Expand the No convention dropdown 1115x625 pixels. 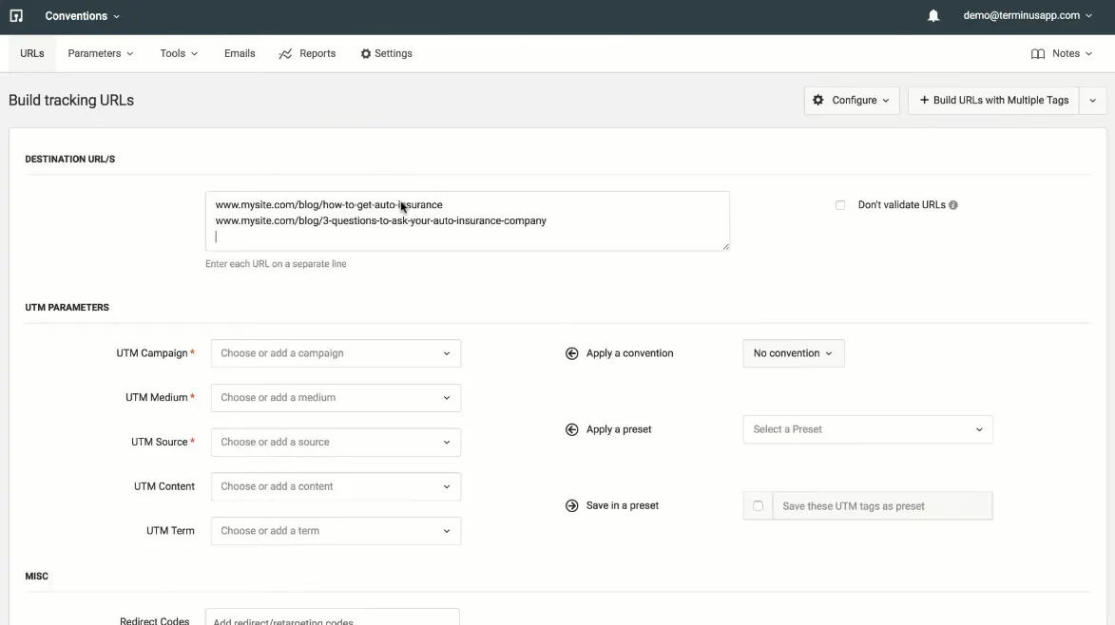[x=793, y=353]
